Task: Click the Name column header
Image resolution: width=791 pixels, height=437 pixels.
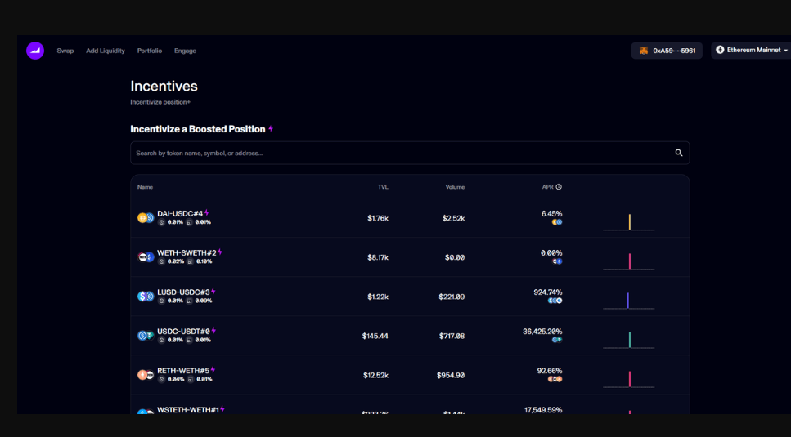Action: point(145,187)
